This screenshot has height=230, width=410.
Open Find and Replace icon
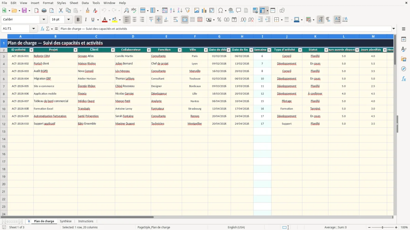126,11
